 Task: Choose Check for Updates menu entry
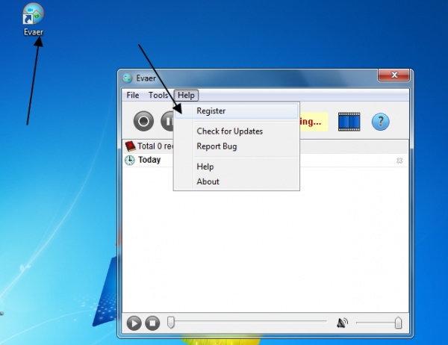coord(237,131)
